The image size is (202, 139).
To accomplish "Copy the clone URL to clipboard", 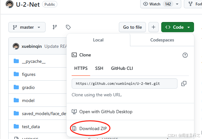I will [184, 84].
